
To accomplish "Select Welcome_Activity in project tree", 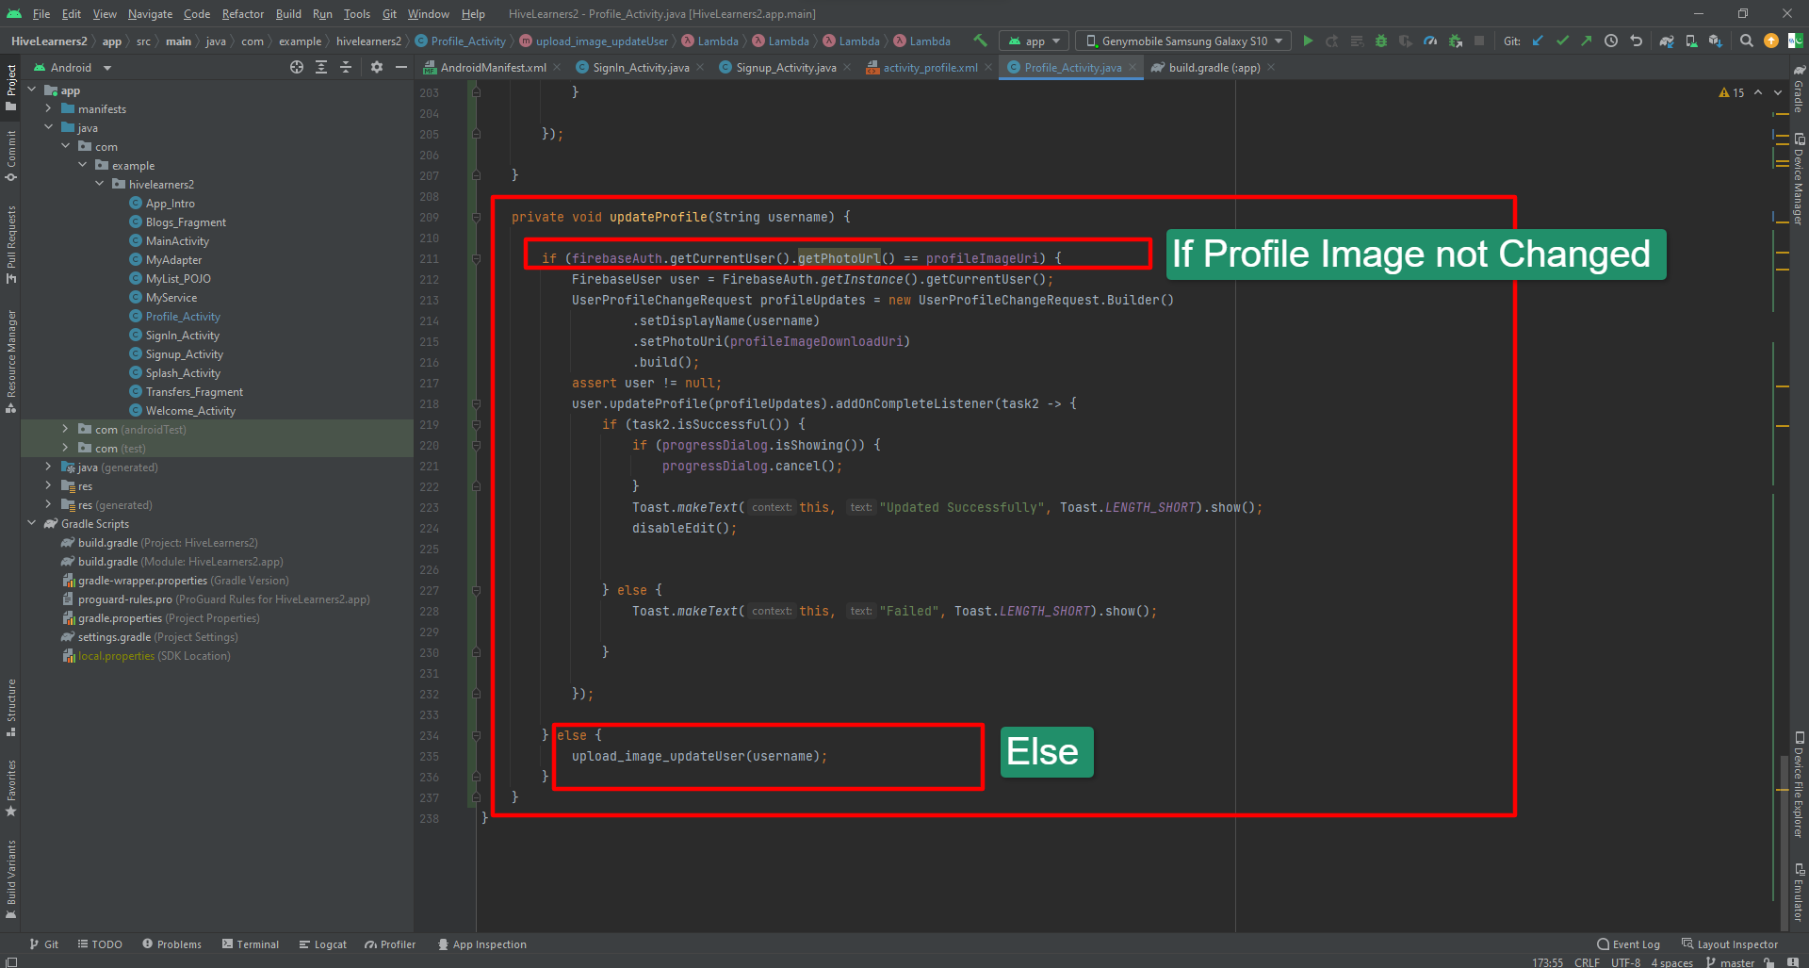I will coord(190,410).
